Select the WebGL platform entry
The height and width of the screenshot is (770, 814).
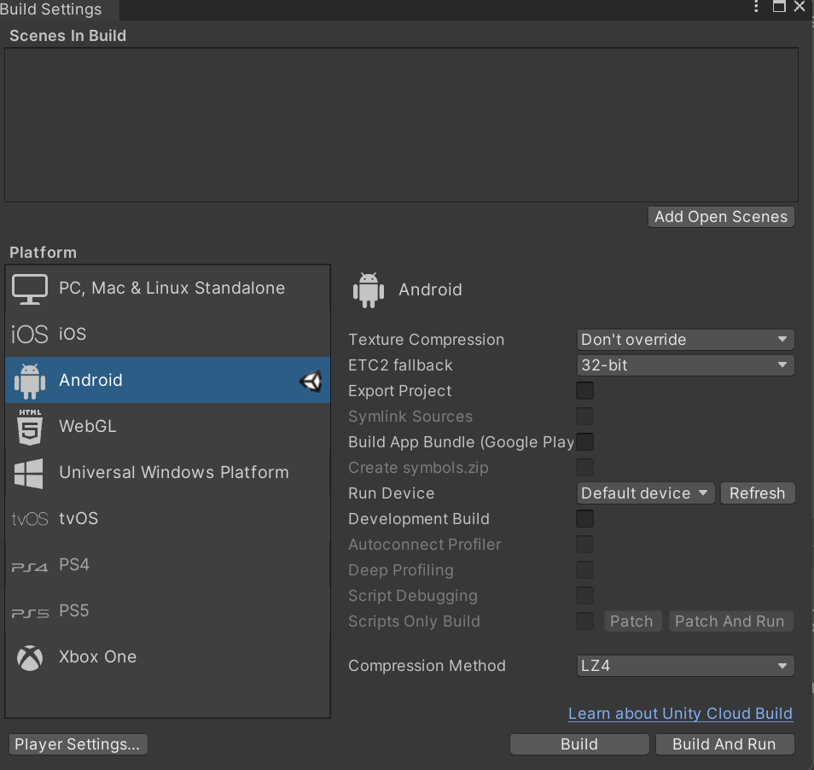(168, 427)
